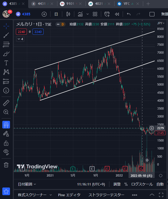Expand the 株式スクリーナー dropdown arrow
Viewport: 168px width, 199px height.
[x=51, y=195]
